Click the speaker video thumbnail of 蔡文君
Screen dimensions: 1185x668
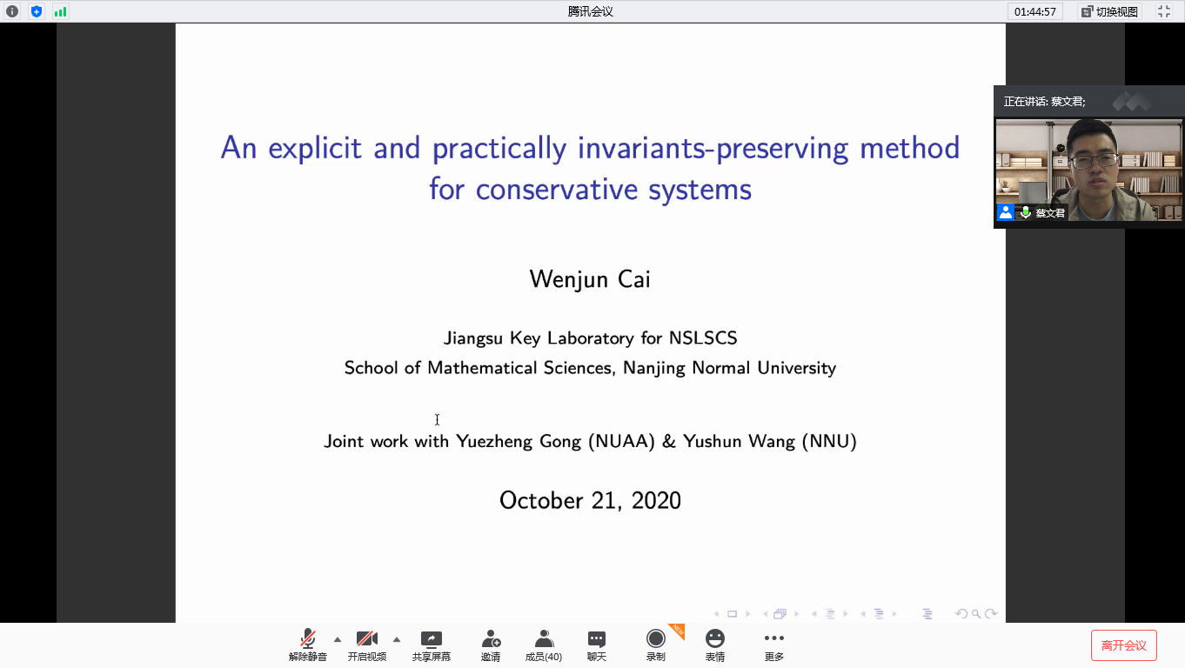coord(1088,170)
